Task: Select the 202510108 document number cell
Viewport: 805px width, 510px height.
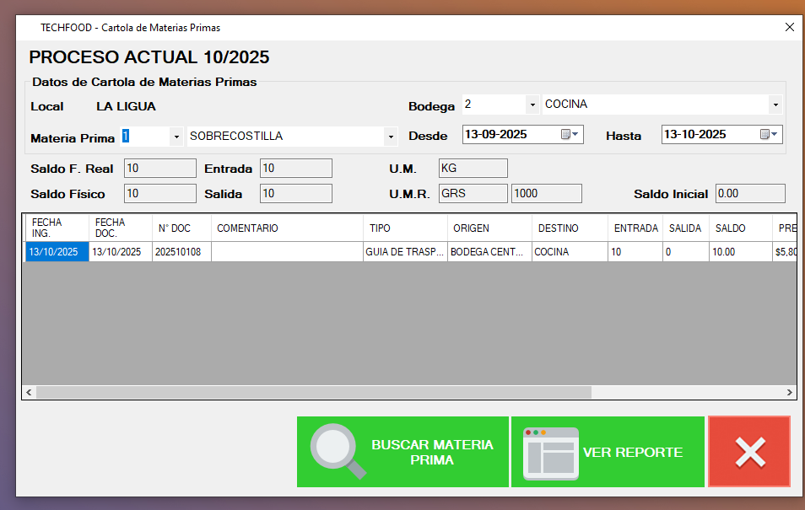Action: coord(181,252)
